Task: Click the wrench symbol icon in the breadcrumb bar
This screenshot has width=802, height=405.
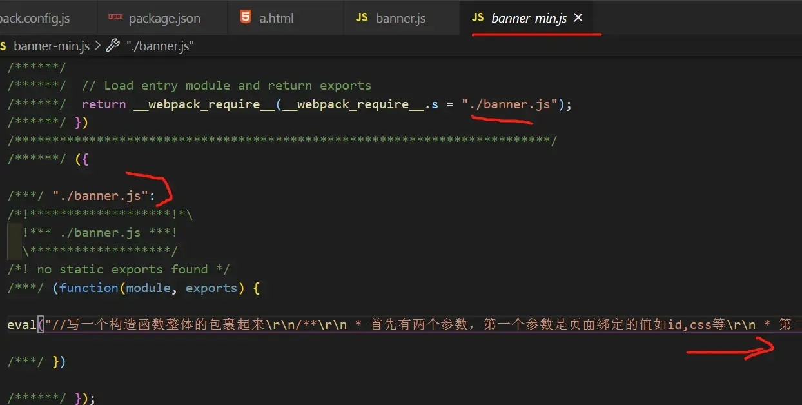Action: point(112,46)
